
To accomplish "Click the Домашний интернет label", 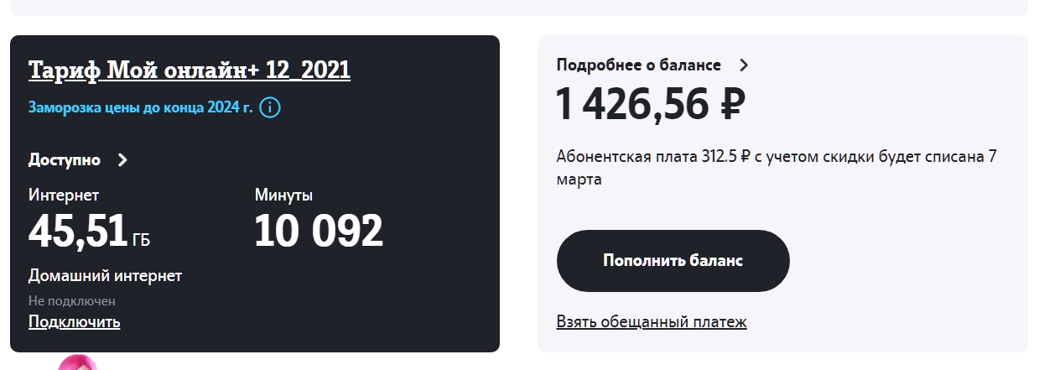I will pyautogui.click(x=105, y=276).
